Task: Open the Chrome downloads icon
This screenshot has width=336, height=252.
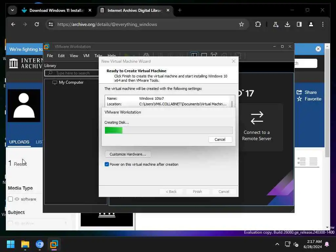Action: [x=287, y=24]
